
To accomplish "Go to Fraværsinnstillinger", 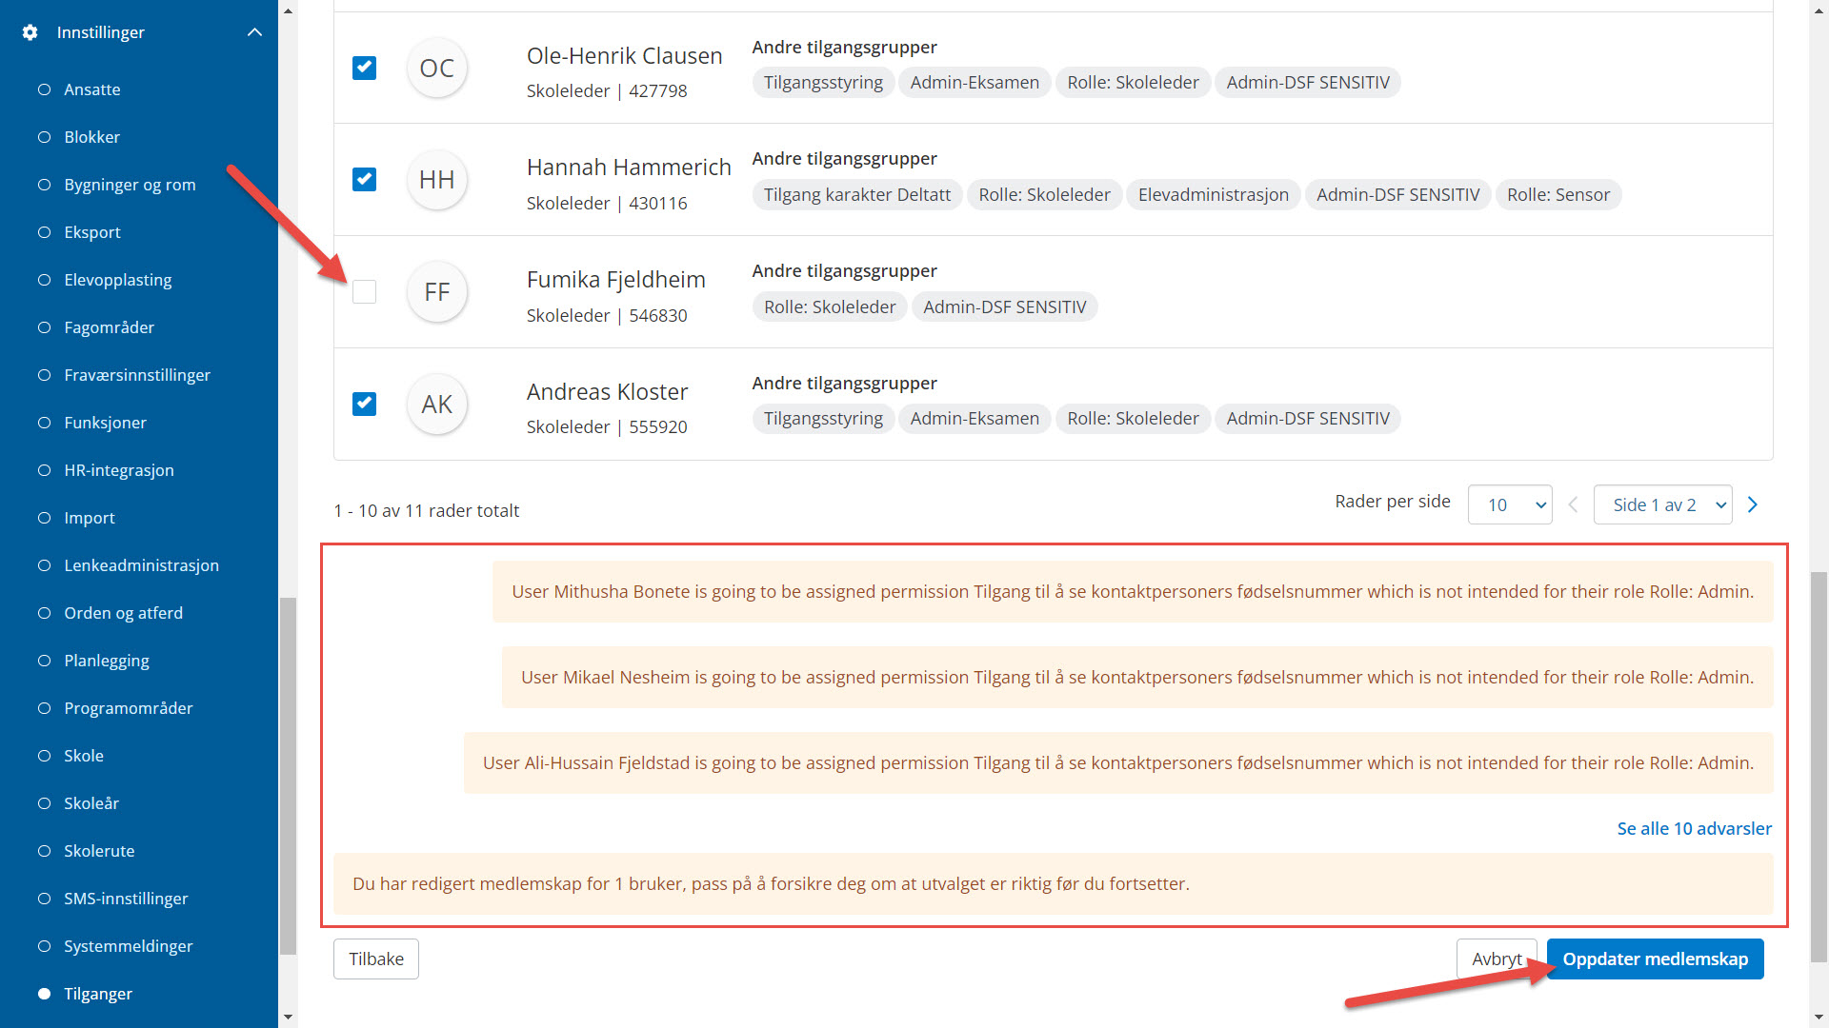I will [x=136, y=375].
